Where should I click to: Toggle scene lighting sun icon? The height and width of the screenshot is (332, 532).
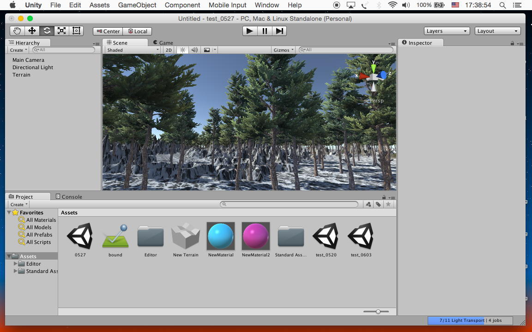pyautogui.click(x=182, y=50)
